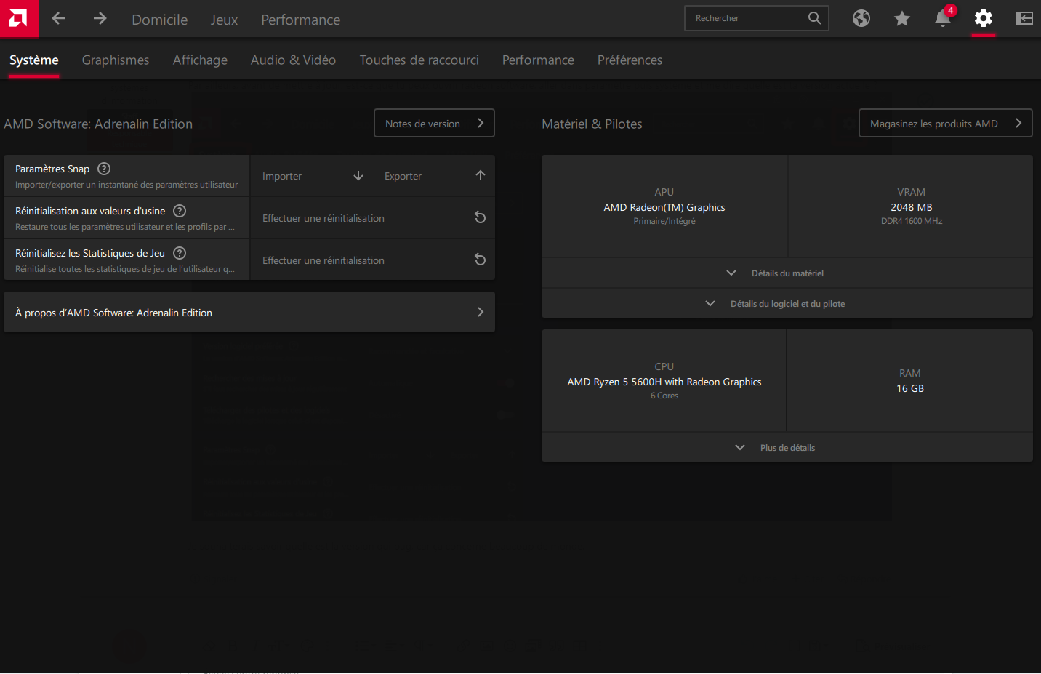
Task: Open notifications bell icon
Action: click(943, 18)
